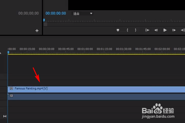
Task: Click the gray 00;00;00;00 source timecode
Action: pyautogui.click(x=28, y=13)
